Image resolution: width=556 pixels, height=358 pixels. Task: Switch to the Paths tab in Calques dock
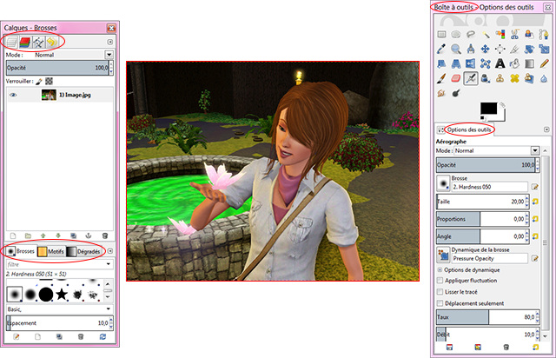point(38,43)
